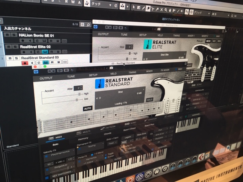Open the グリッド snap type dropdown
Image resolution: width=243 pixels, height=182 pixels.
[x=202, y=13]
